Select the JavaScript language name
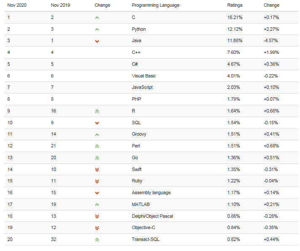This screenshot has height=251, width=300. [x=142, y=88]
